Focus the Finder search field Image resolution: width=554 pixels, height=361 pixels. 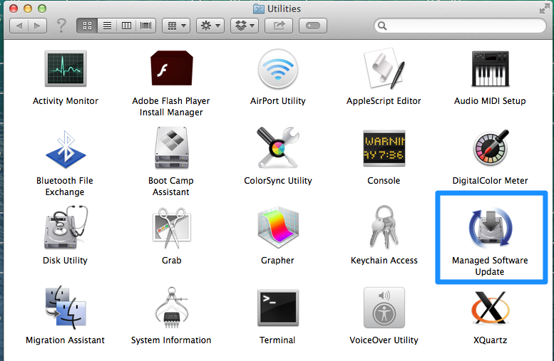click(x=460, y=26)
